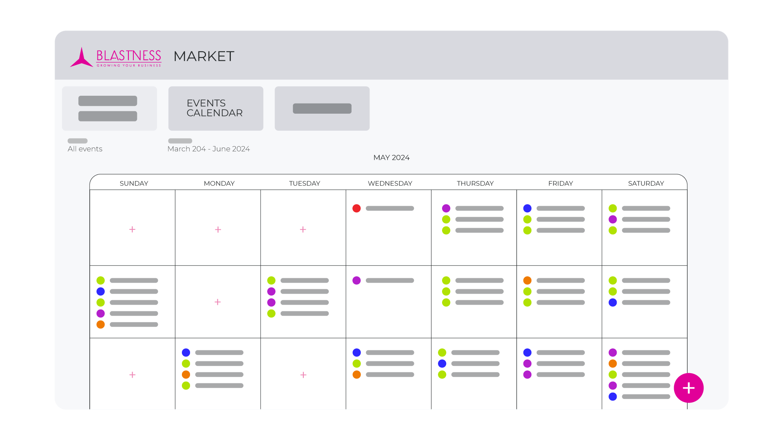The image size is (783, 440).
Task: Click the pink floating add event button
Action: coord(688,388)
